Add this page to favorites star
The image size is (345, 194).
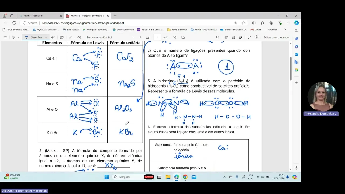tap(243, 23)
